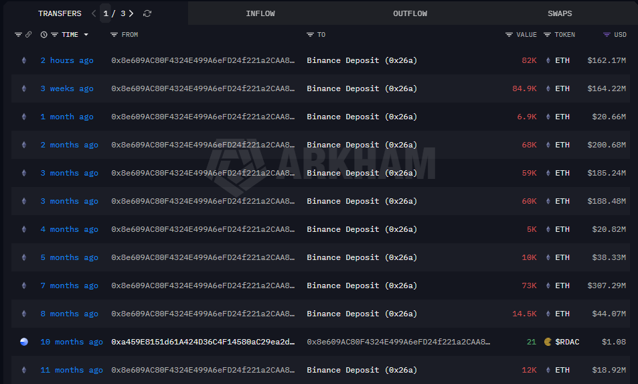Screen dimensions: 638x384
Task: Open From address in '2 hours ago' row
Action: coord(203,60)
